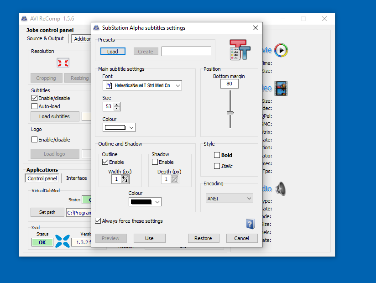The width and height of the screenshot is (376, 283).
Task: Click the font Size spinner arrows
Action: pyautogui.click(x=117, y=106)
